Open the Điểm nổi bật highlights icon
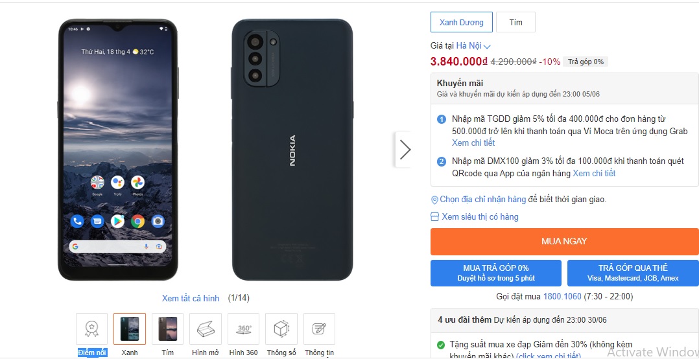 91,329
